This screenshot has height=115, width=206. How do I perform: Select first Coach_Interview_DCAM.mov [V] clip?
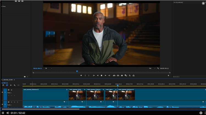[45, 94]
